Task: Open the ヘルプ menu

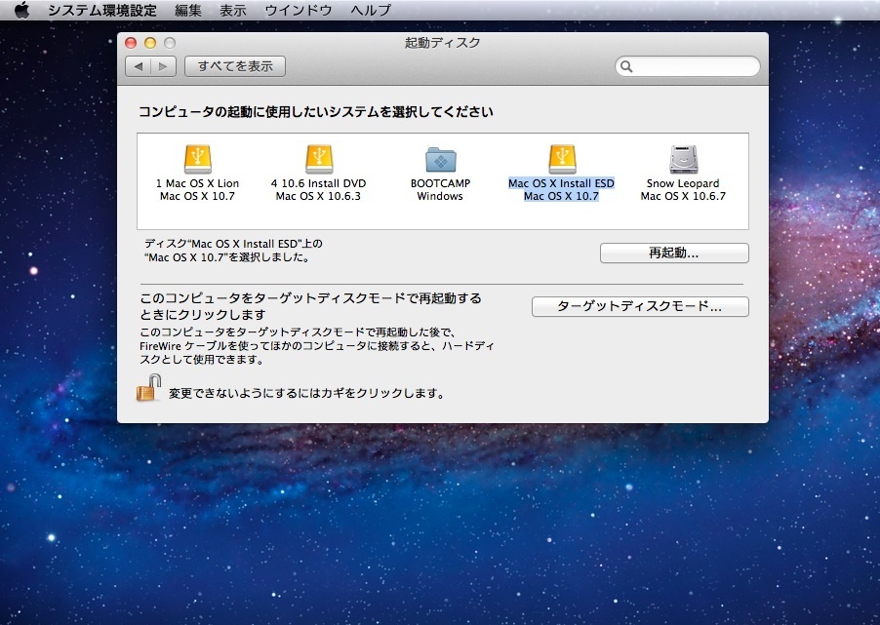Action: (371, 11)
